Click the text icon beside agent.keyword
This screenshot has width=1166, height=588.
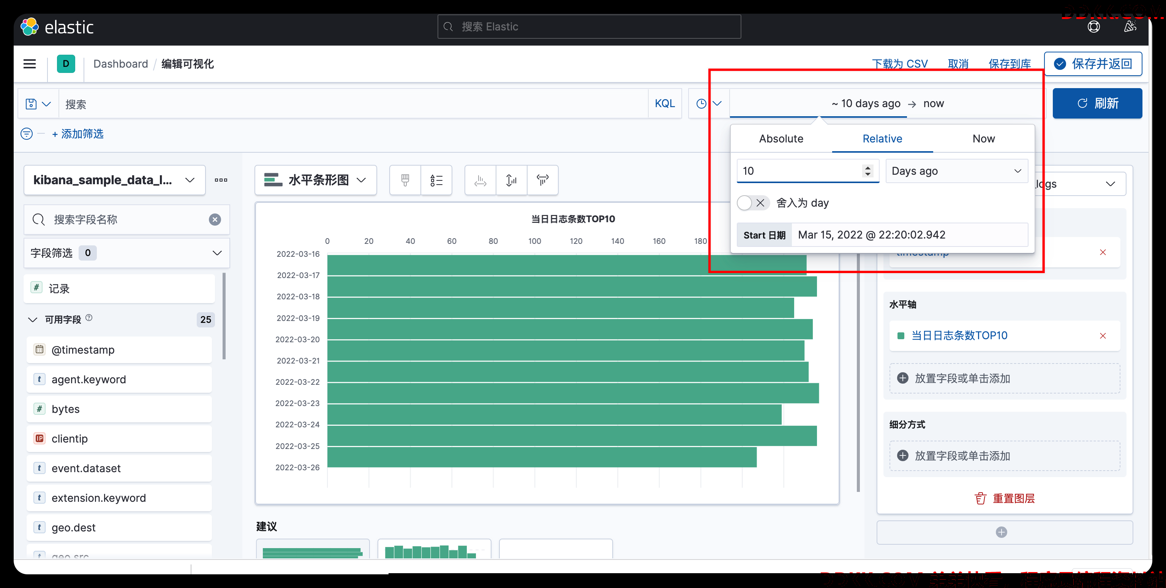(x=40, y=379)
